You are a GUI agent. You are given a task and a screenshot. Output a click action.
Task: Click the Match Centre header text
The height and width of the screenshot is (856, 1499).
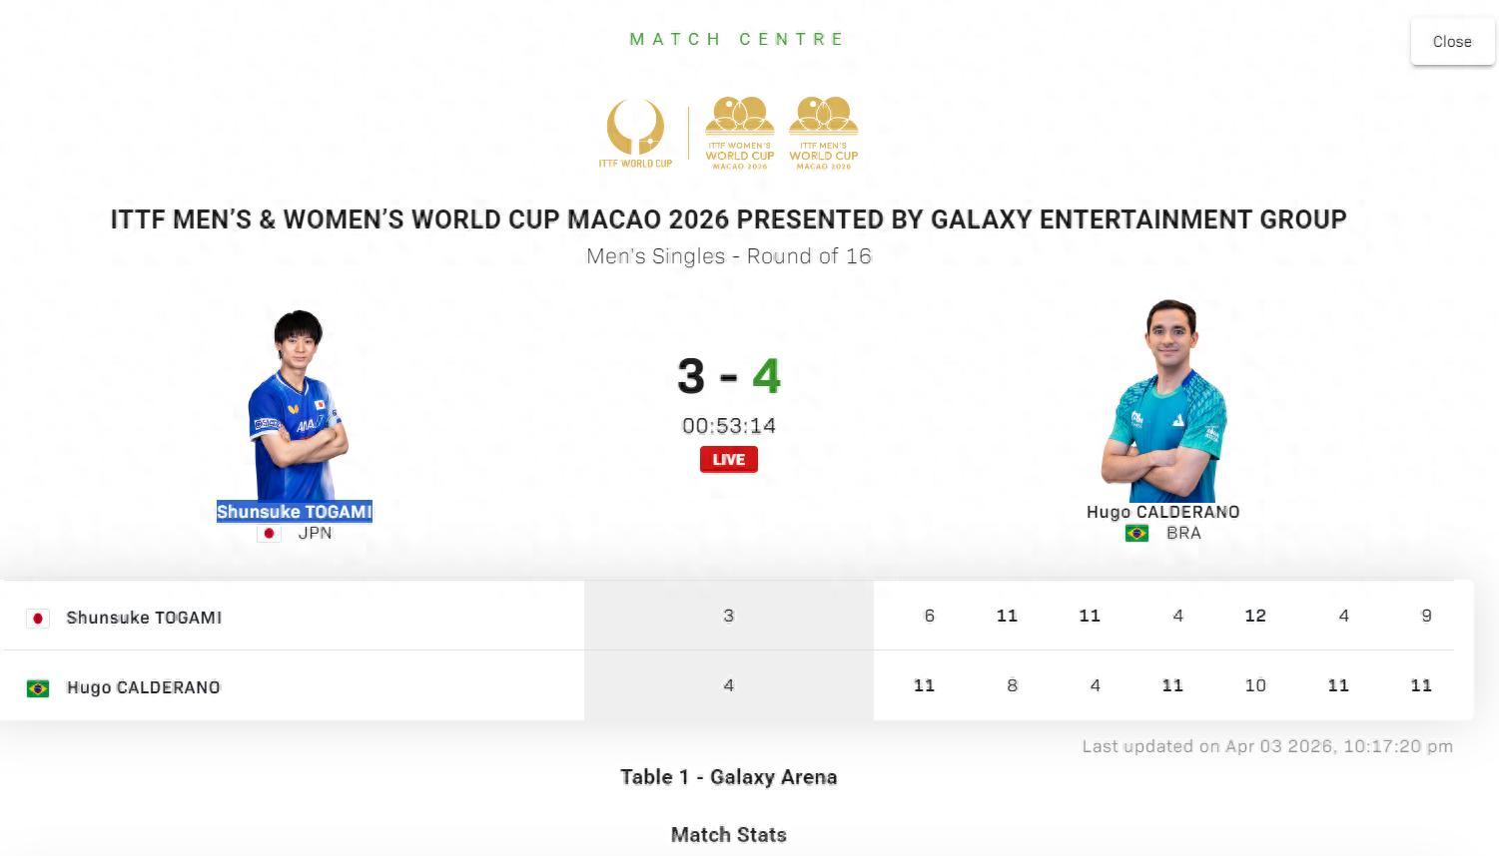point(737,39)
